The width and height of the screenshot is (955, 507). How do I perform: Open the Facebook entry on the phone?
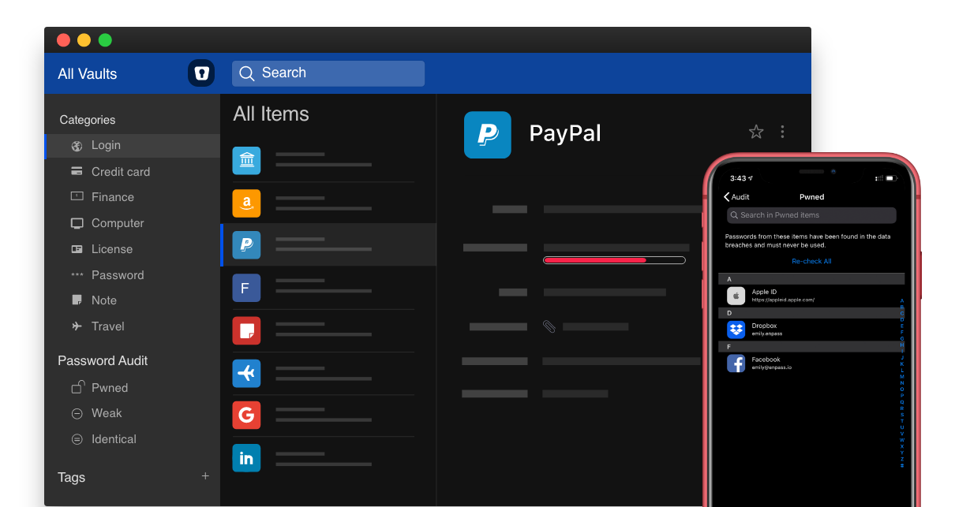click(811, 363)
